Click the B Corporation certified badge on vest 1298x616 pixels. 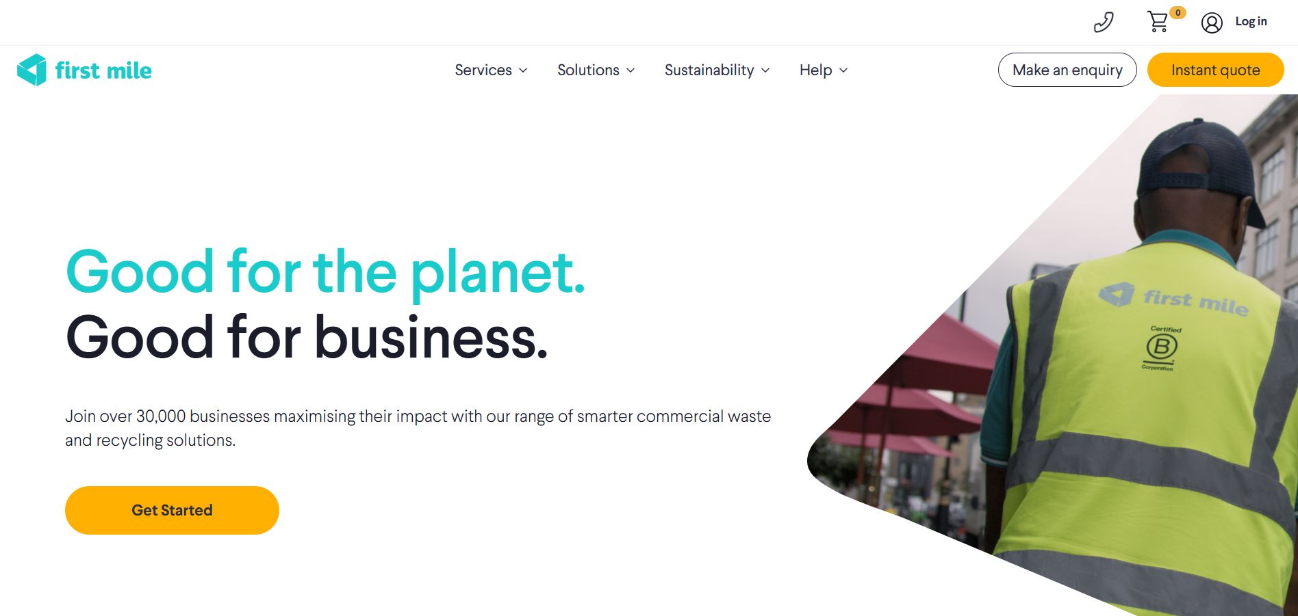[x=1161, y=348]
